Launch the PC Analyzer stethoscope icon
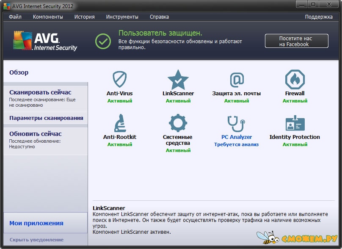The height and width of the screenshot is (249, 342). 237,124
